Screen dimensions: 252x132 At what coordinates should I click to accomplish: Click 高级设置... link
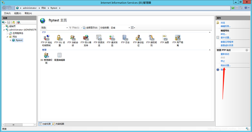(225, 65)
